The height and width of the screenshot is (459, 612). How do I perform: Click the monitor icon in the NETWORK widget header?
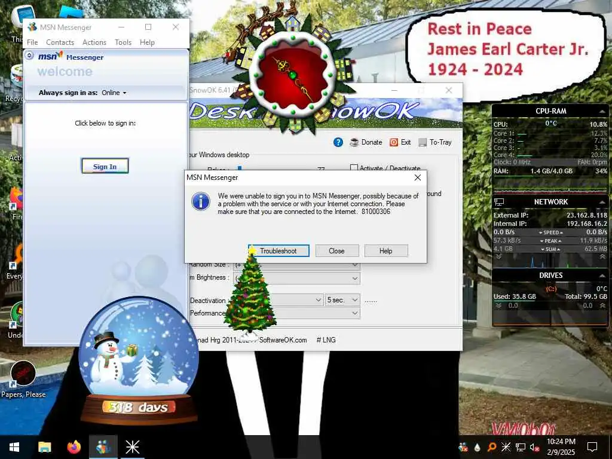pyautogui.click(x=499, y=202)
